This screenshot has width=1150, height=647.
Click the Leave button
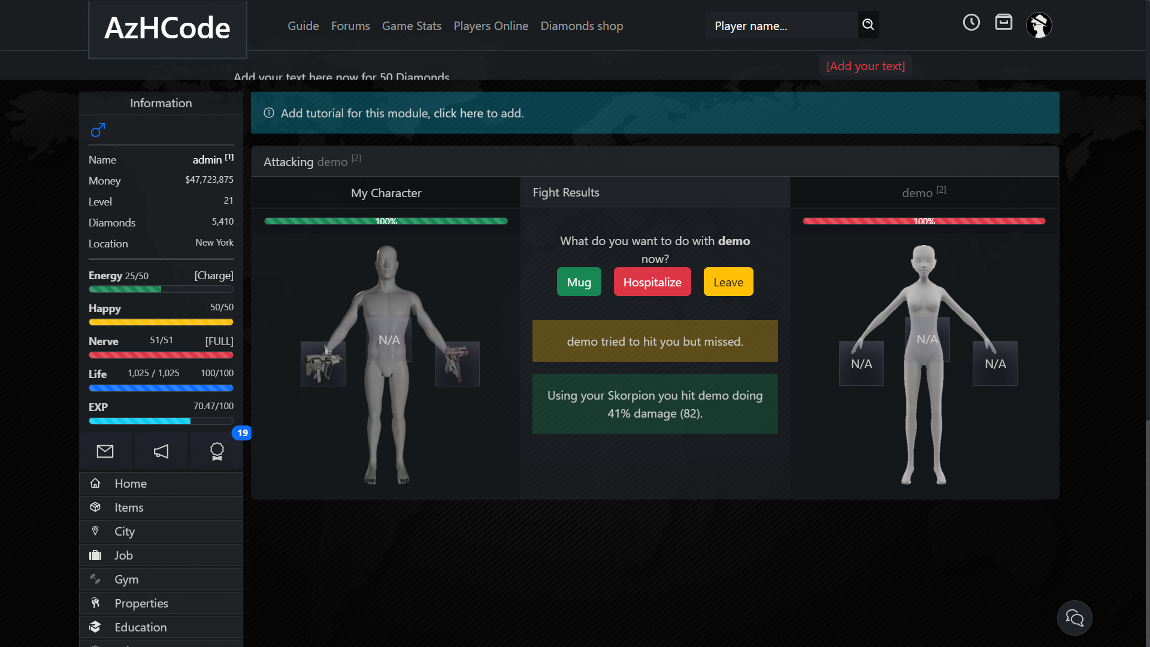click(x=728, y=282)
